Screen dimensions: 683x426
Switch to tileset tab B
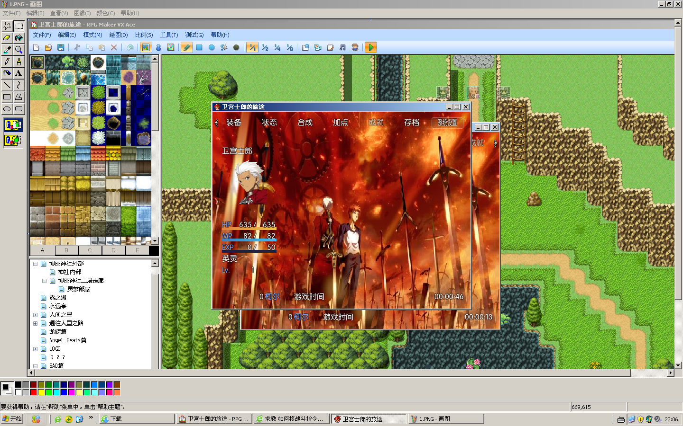point(66,250)
